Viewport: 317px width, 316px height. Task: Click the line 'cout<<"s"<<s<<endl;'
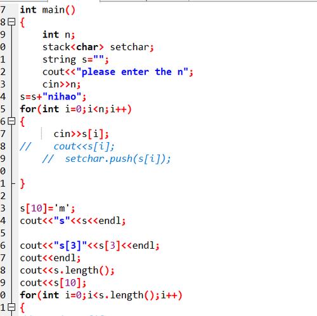[x=73, y=221]
